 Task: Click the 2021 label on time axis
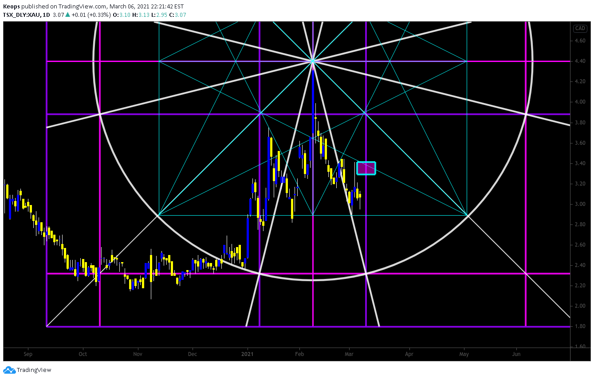point(248,354)
